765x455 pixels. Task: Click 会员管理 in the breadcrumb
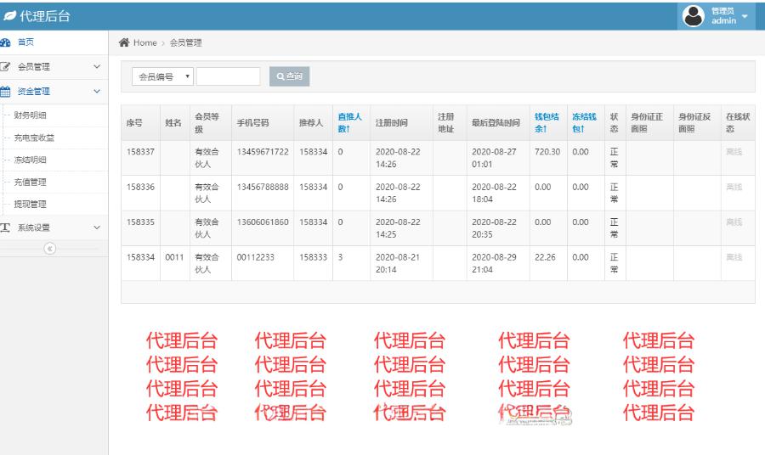(x=186, y=43)
